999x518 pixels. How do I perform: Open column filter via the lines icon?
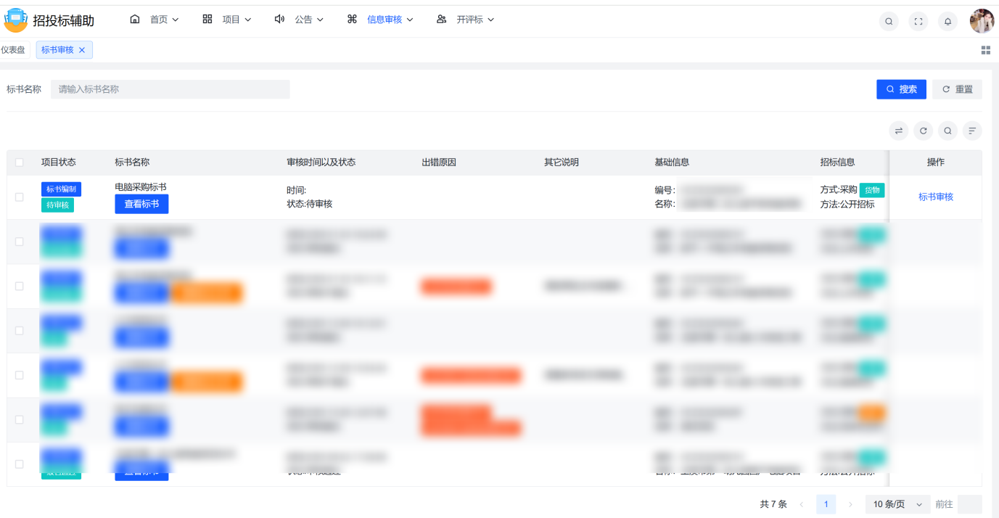point(971,131)
